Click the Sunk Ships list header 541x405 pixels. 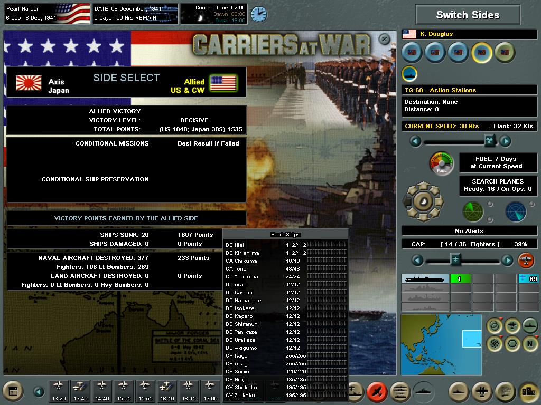tap(286, 234)
